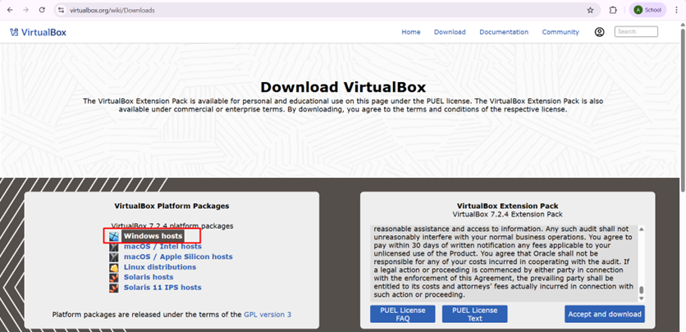Click into the Search input field
This screenshot has height=332, width=686.
point(636,32)
